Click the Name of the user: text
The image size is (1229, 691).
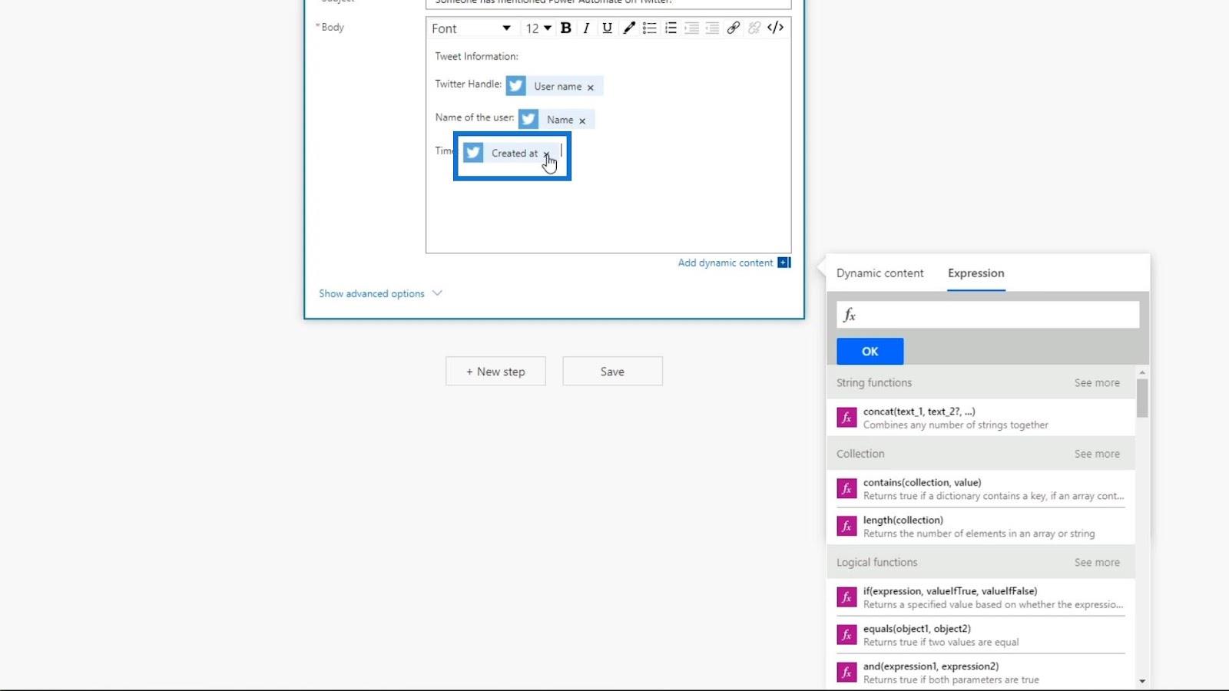click(x=474, y=117)
